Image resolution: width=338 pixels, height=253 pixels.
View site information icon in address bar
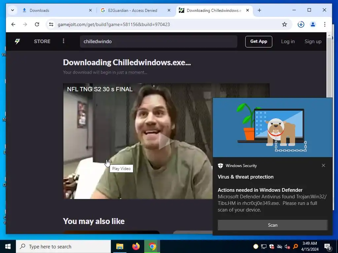click(51, 24)
